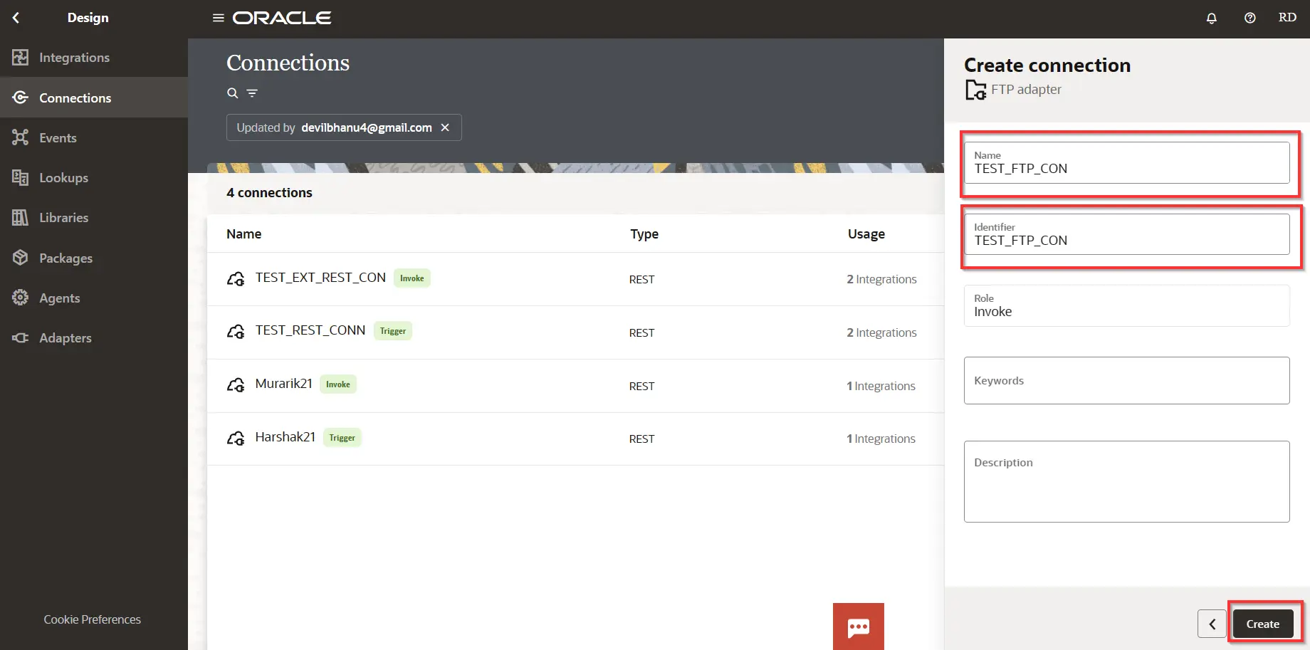Open the RD user profile menu
The width and height of the screenshot is (1310, 650).
pos(1287,18)
